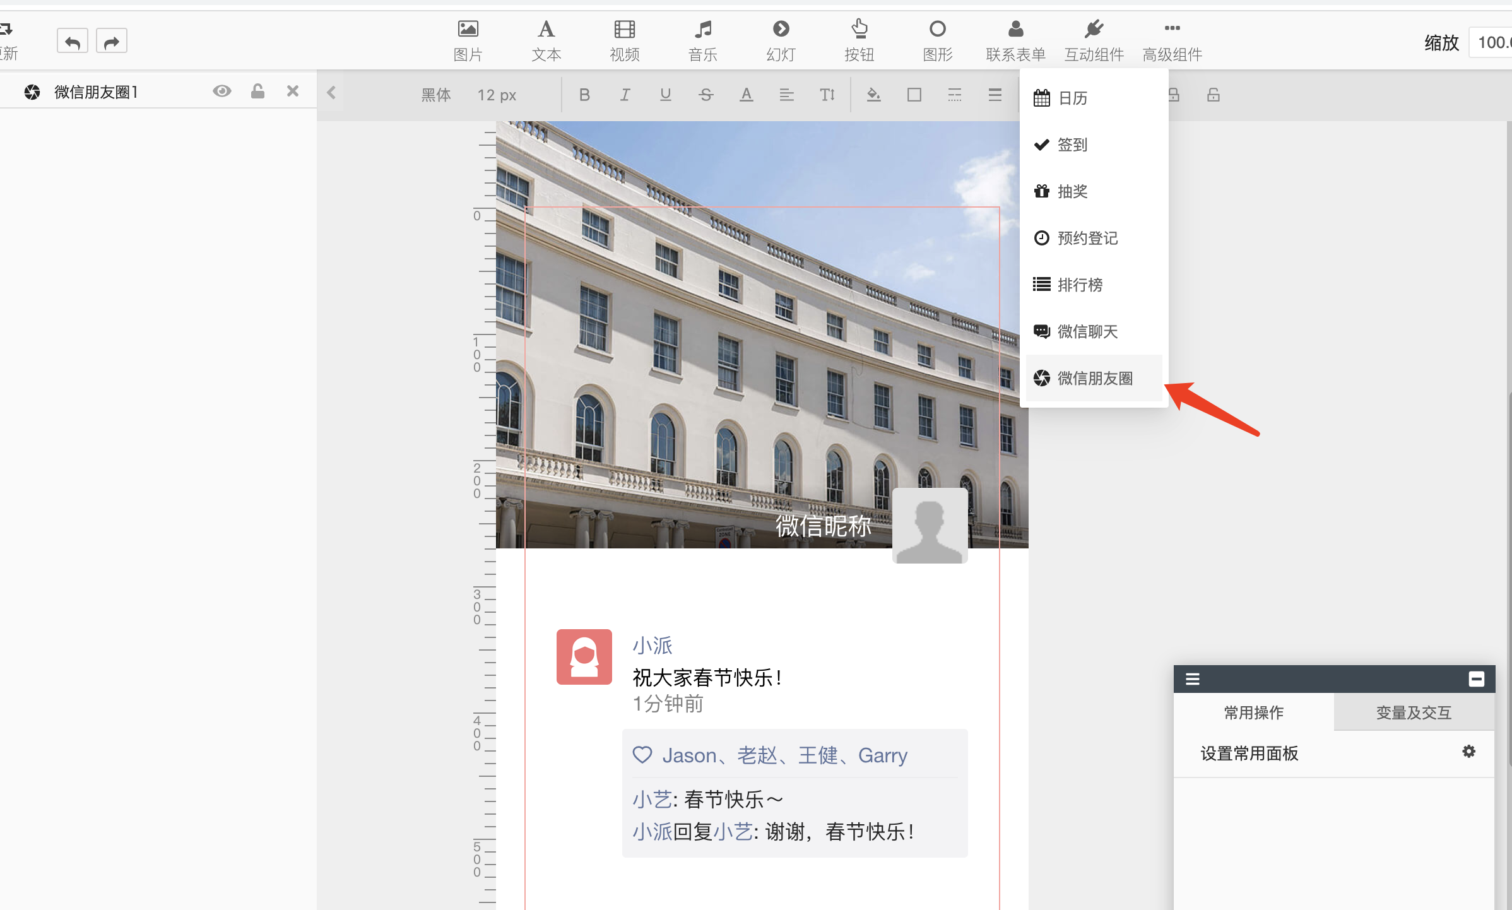1512x910 pixels.
Task: Click the 缩放 zoom percentage field
Action: tap(1492, 42)
